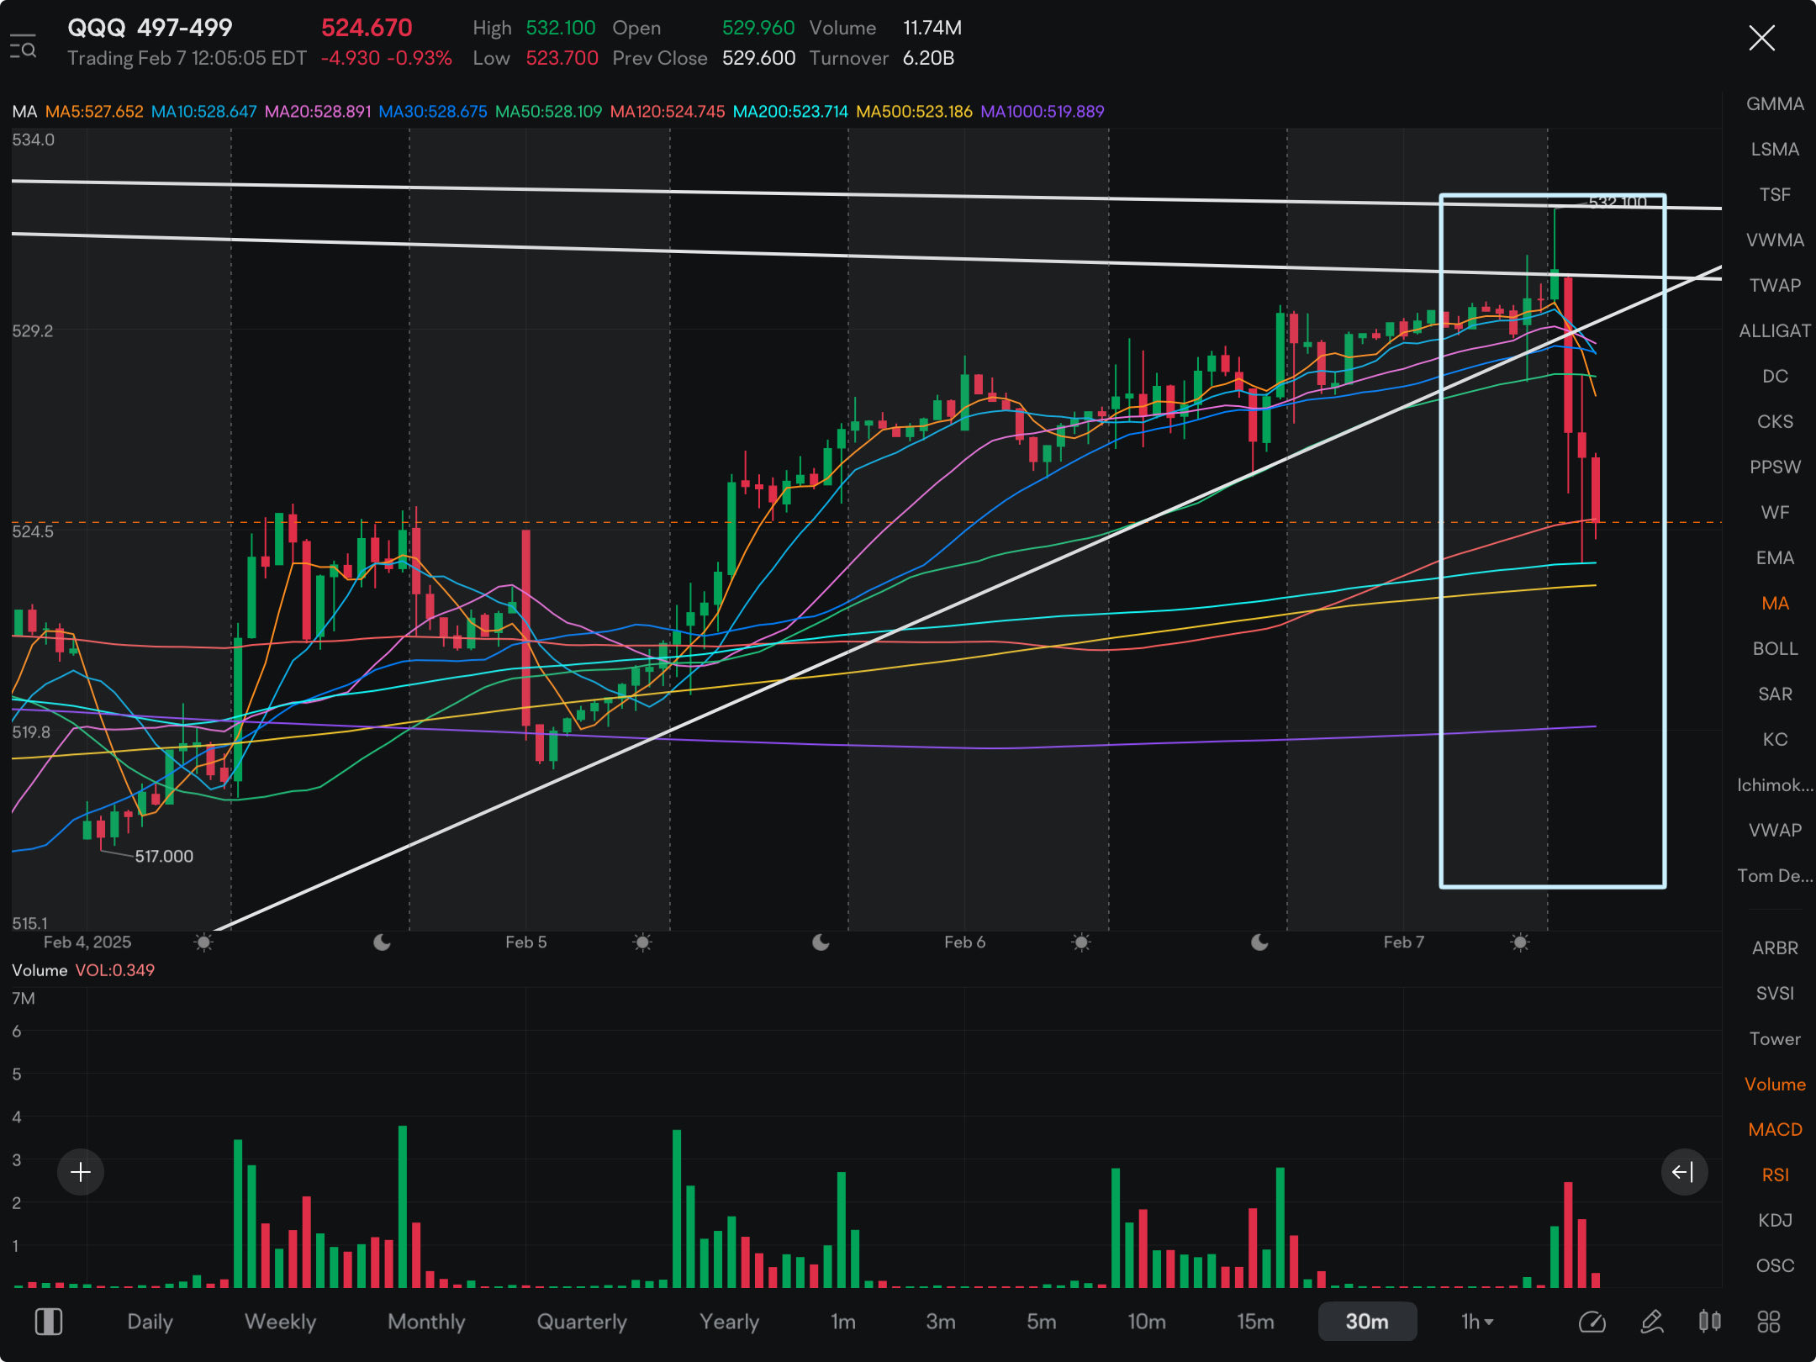Viewport: 1816px width, 1362px height.
Task: Enable the KC indicator
Action: point(1775,740)
